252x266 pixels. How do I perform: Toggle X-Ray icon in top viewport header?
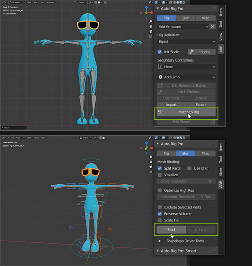point(171,3)
